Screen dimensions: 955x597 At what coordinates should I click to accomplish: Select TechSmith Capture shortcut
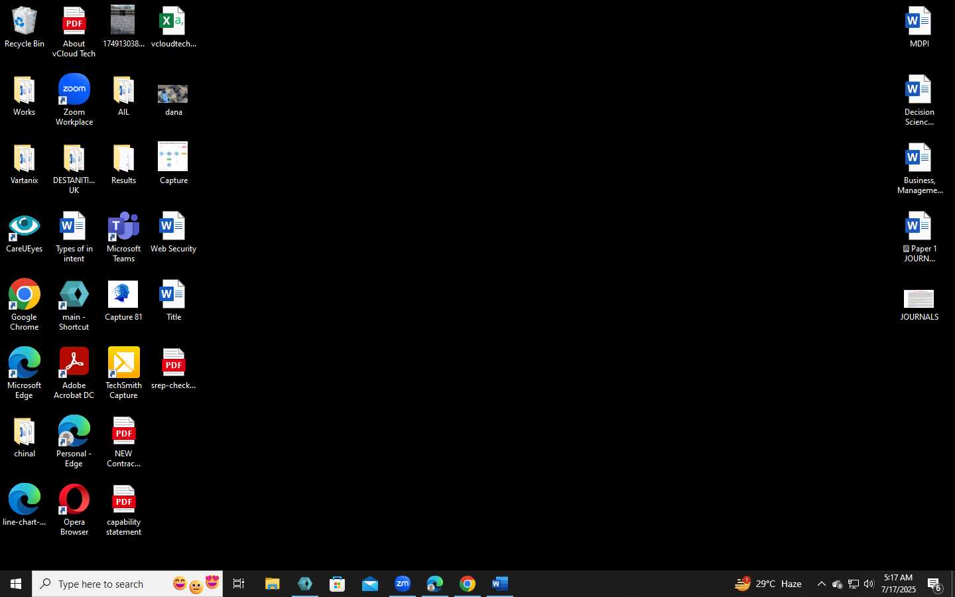tap(123, 373)
